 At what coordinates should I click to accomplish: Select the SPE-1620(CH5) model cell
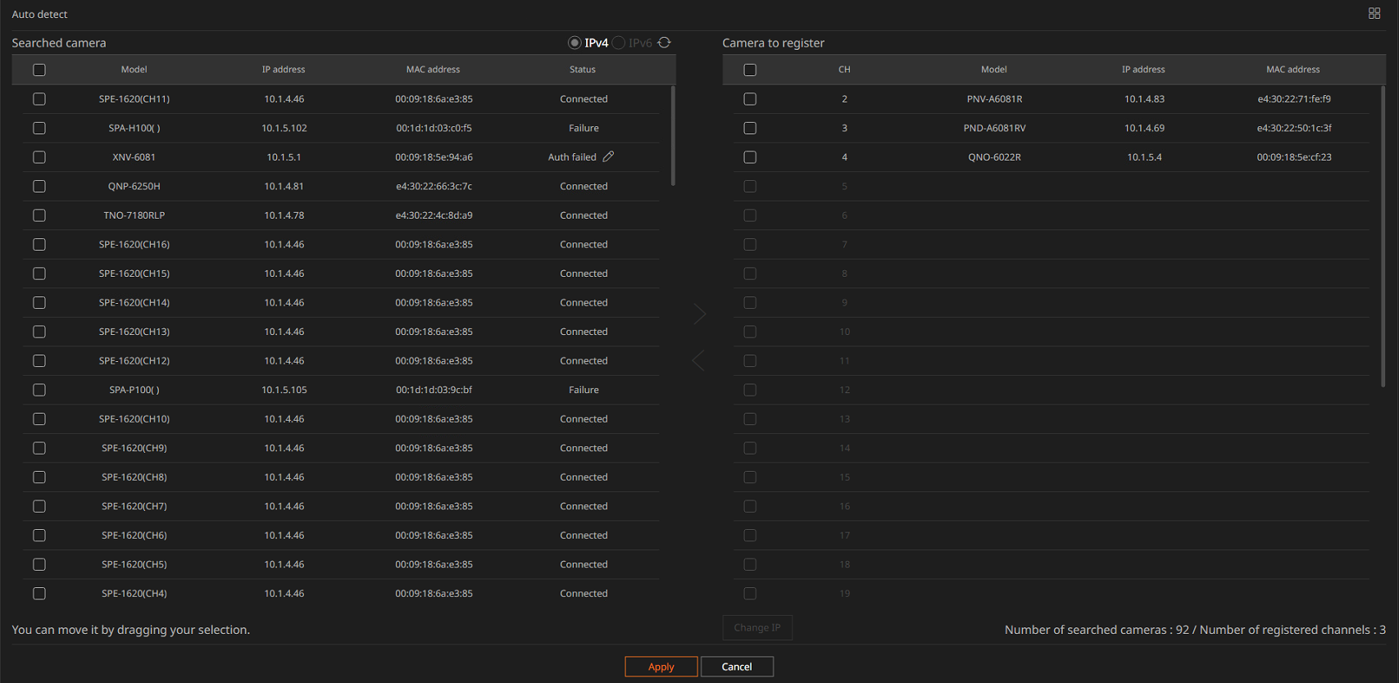click(x=134, y=564)
